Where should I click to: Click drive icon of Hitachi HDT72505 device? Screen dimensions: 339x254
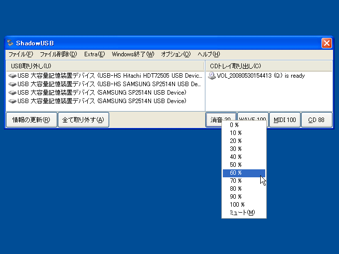click(x=12, y=76)
